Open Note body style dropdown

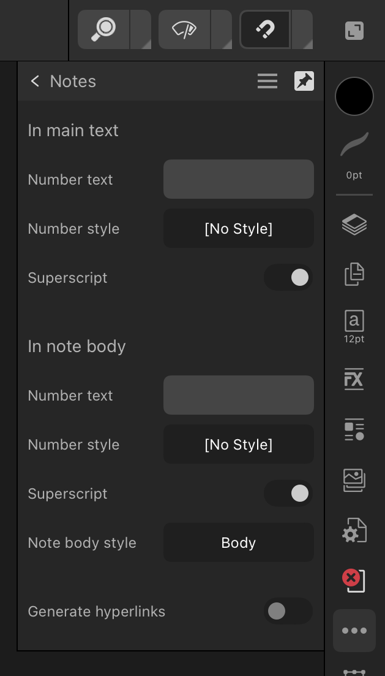point(239,543)
